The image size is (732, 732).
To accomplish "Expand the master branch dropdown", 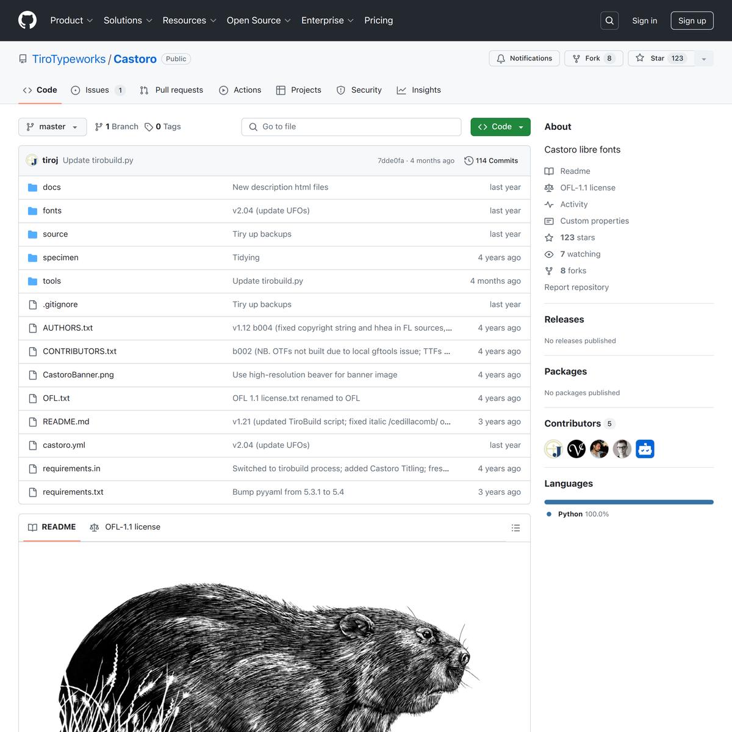I will coord(52,127).
